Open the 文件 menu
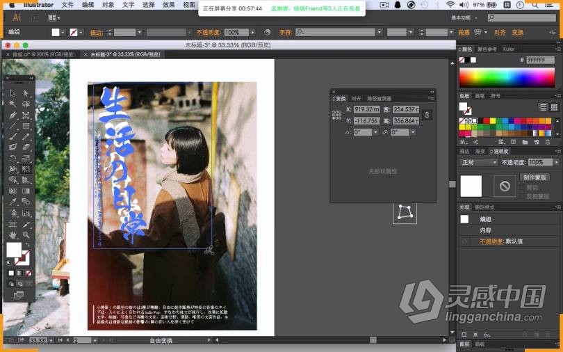Screen dimensions: 563x352 point(67,5)
